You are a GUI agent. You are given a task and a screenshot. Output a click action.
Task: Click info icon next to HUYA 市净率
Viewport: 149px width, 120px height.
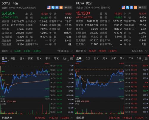pos(133,29)
